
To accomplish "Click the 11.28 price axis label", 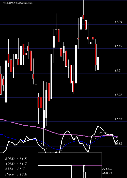I will (118, 95).
